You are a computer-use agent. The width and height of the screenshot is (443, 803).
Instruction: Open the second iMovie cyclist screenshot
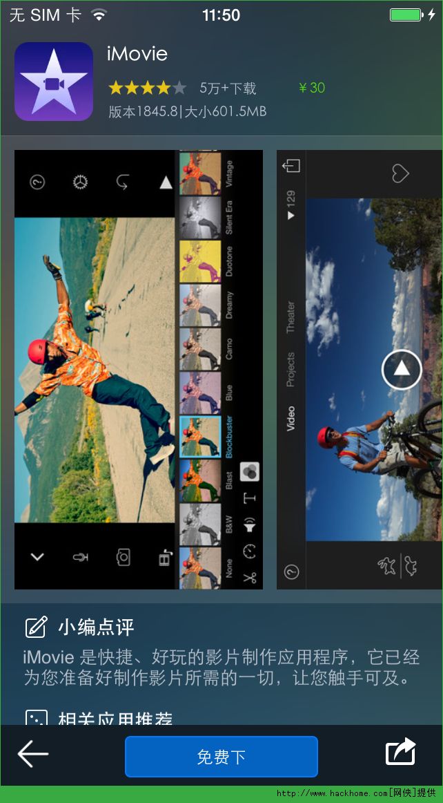[x=360, y=369]
